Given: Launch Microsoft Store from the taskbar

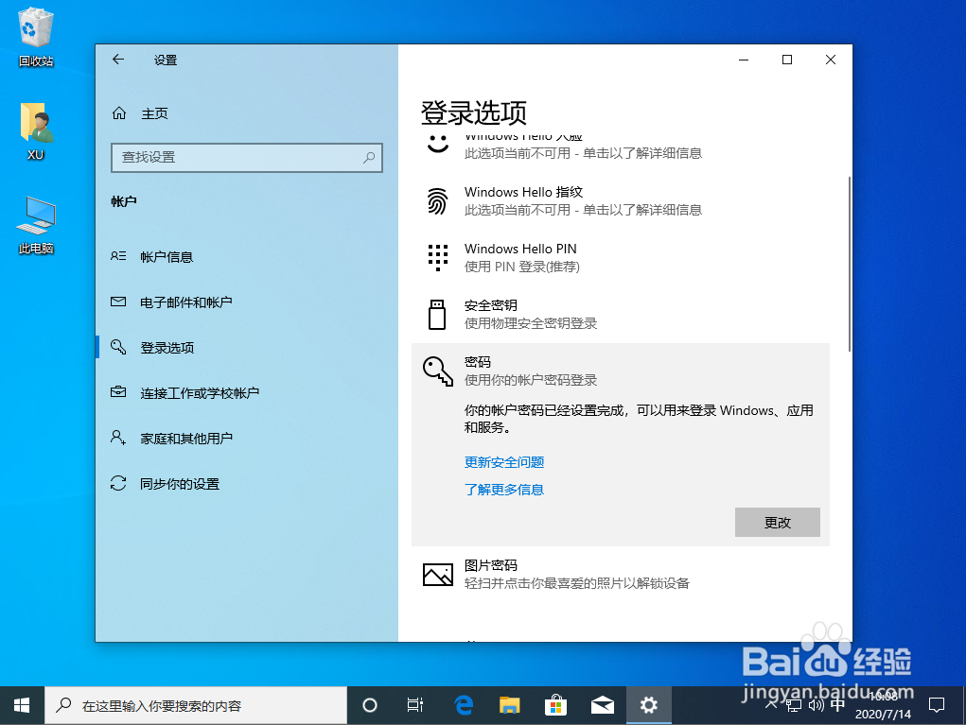Looking at the screenshot, I should click(x=555, y=704).
